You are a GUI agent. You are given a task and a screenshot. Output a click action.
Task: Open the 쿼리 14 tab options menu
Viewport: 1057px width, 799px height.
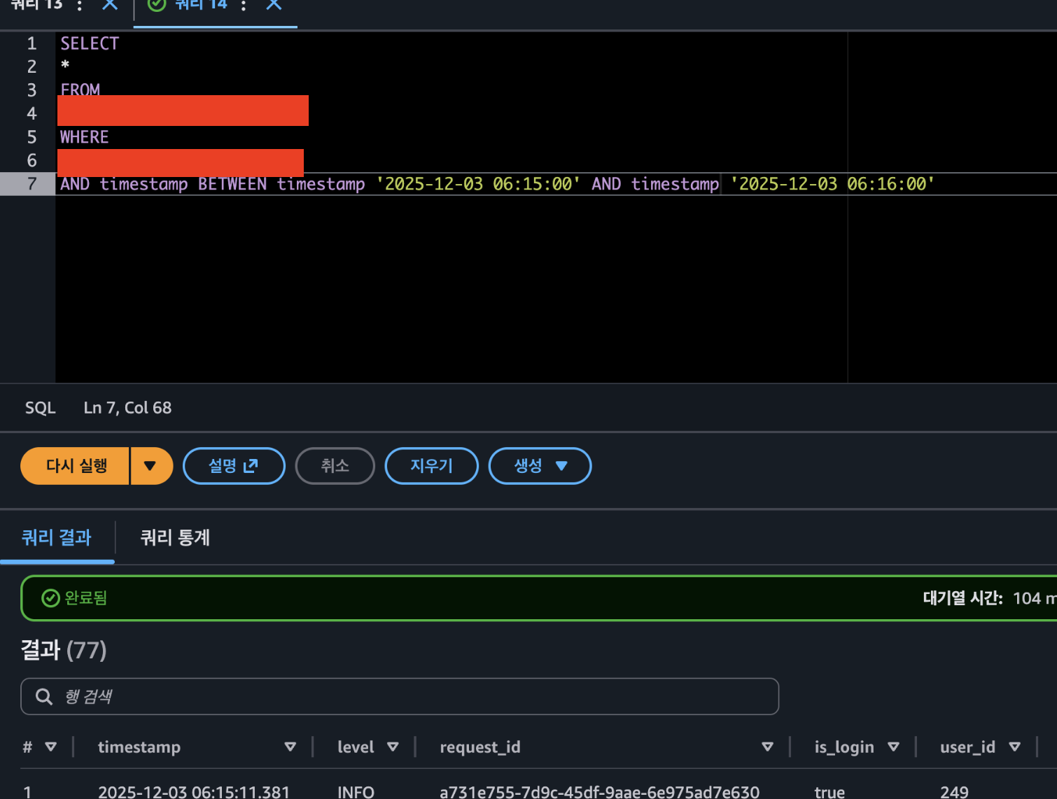click(x=244, y=5)
